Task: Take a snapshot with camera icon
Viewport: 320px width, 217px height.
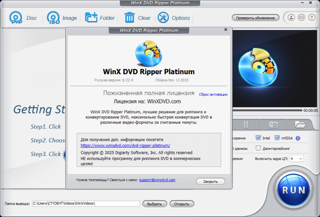Action: click(x=273, y=124)
